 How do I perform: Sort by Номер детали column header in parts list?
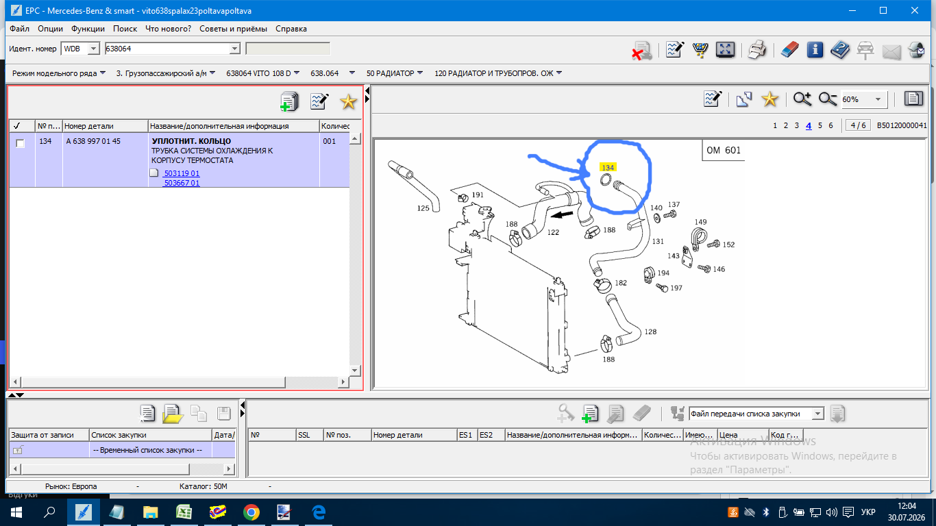tap(106, 126)
